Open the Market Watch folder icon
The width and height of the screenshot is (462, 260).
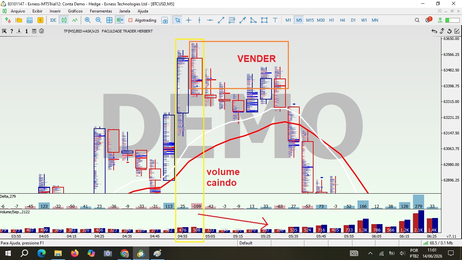point(19,20)
